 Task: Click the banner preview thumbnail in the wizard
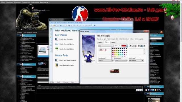point(114,71)
